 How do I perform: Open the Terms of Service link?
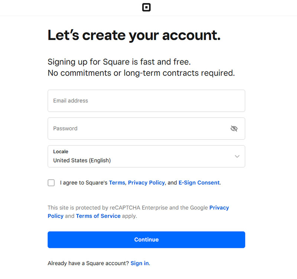(98, 216)
